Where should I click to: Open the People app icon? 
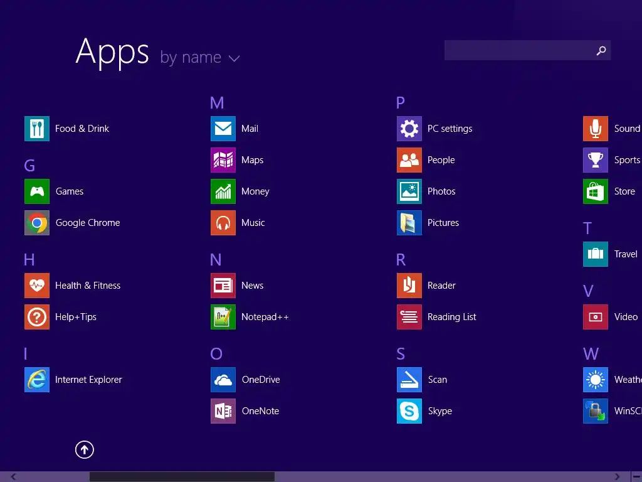pos(409,160)
